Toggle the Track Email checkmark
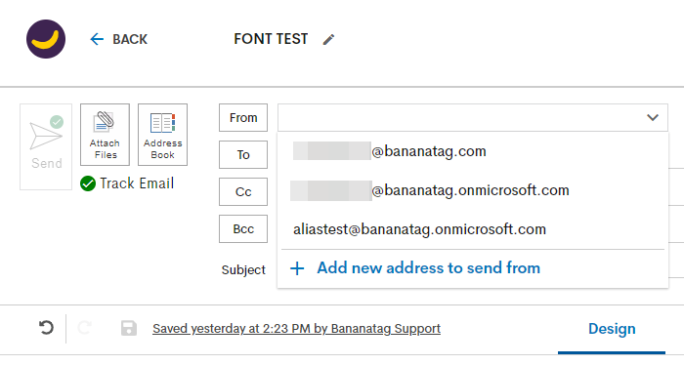This screenshot has width=684, height=365. [x=88, y=183]
